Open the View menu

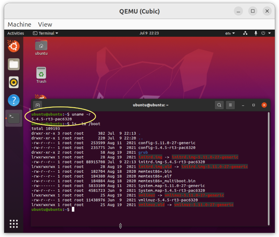(45, 24)
